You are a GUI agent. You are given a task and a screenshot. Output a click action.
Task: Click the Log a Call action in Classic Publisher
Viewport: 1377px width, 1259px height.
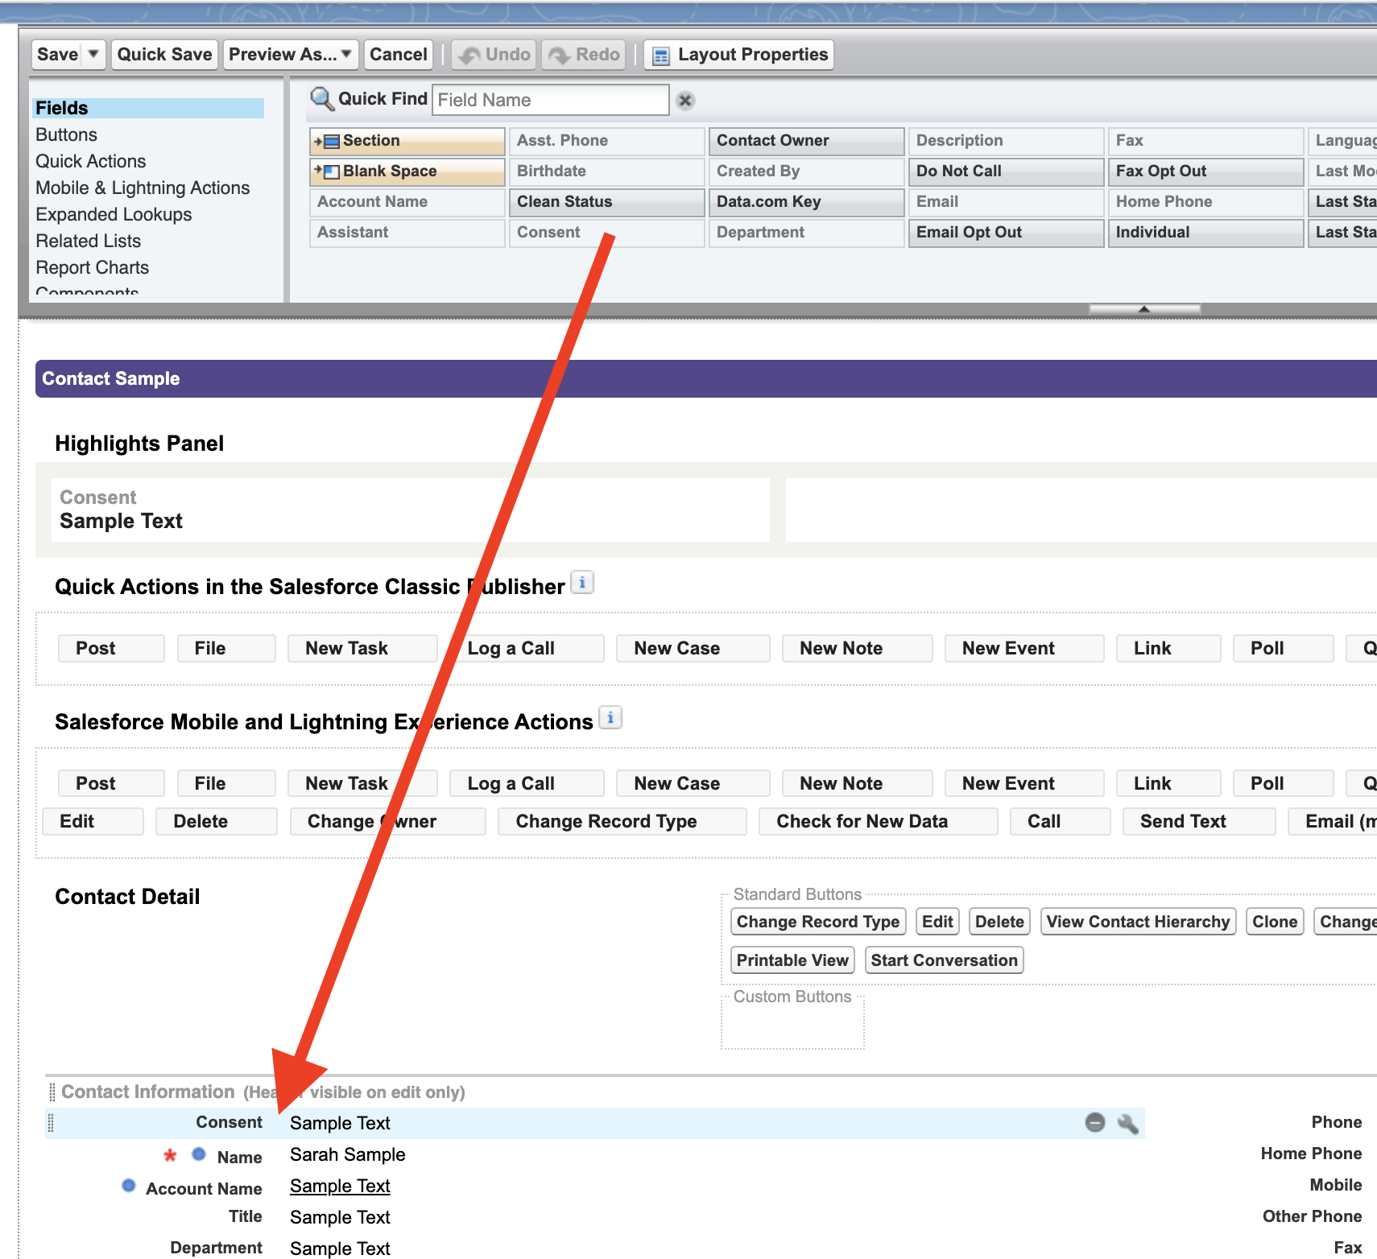click(527, 648)
